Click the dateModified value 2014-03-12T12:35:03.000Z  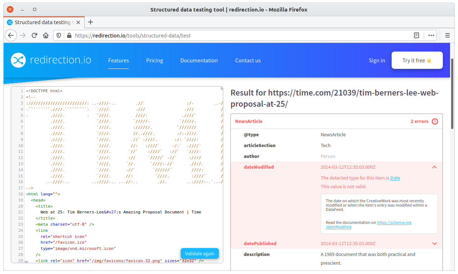point(348,167)
